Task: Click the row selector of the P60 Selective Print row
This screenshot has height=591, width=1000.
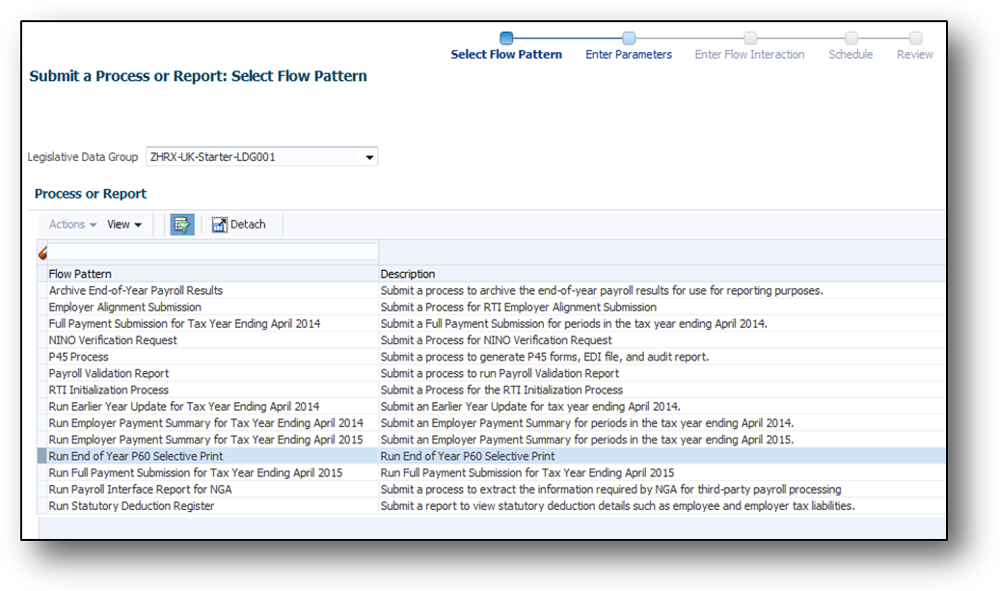Action: (x=42, y=456)
